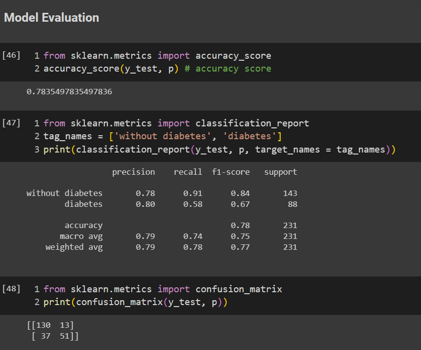Click the precision column header in output
This screenshot has width=421, height=350.
tap(133, 172)
